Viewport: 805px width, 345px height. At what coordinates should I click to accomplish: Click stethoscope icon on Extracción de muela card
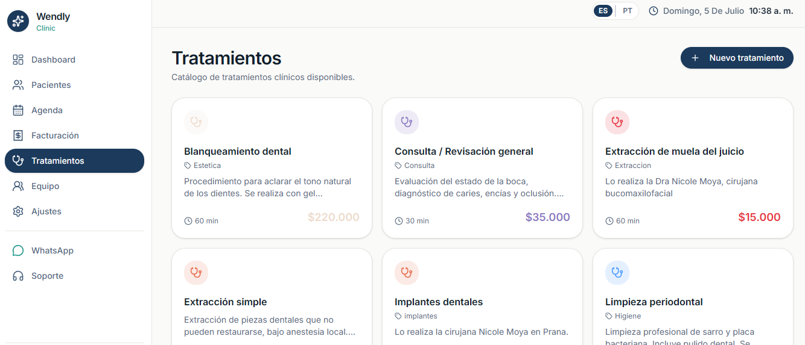click(x=617, y=122)
